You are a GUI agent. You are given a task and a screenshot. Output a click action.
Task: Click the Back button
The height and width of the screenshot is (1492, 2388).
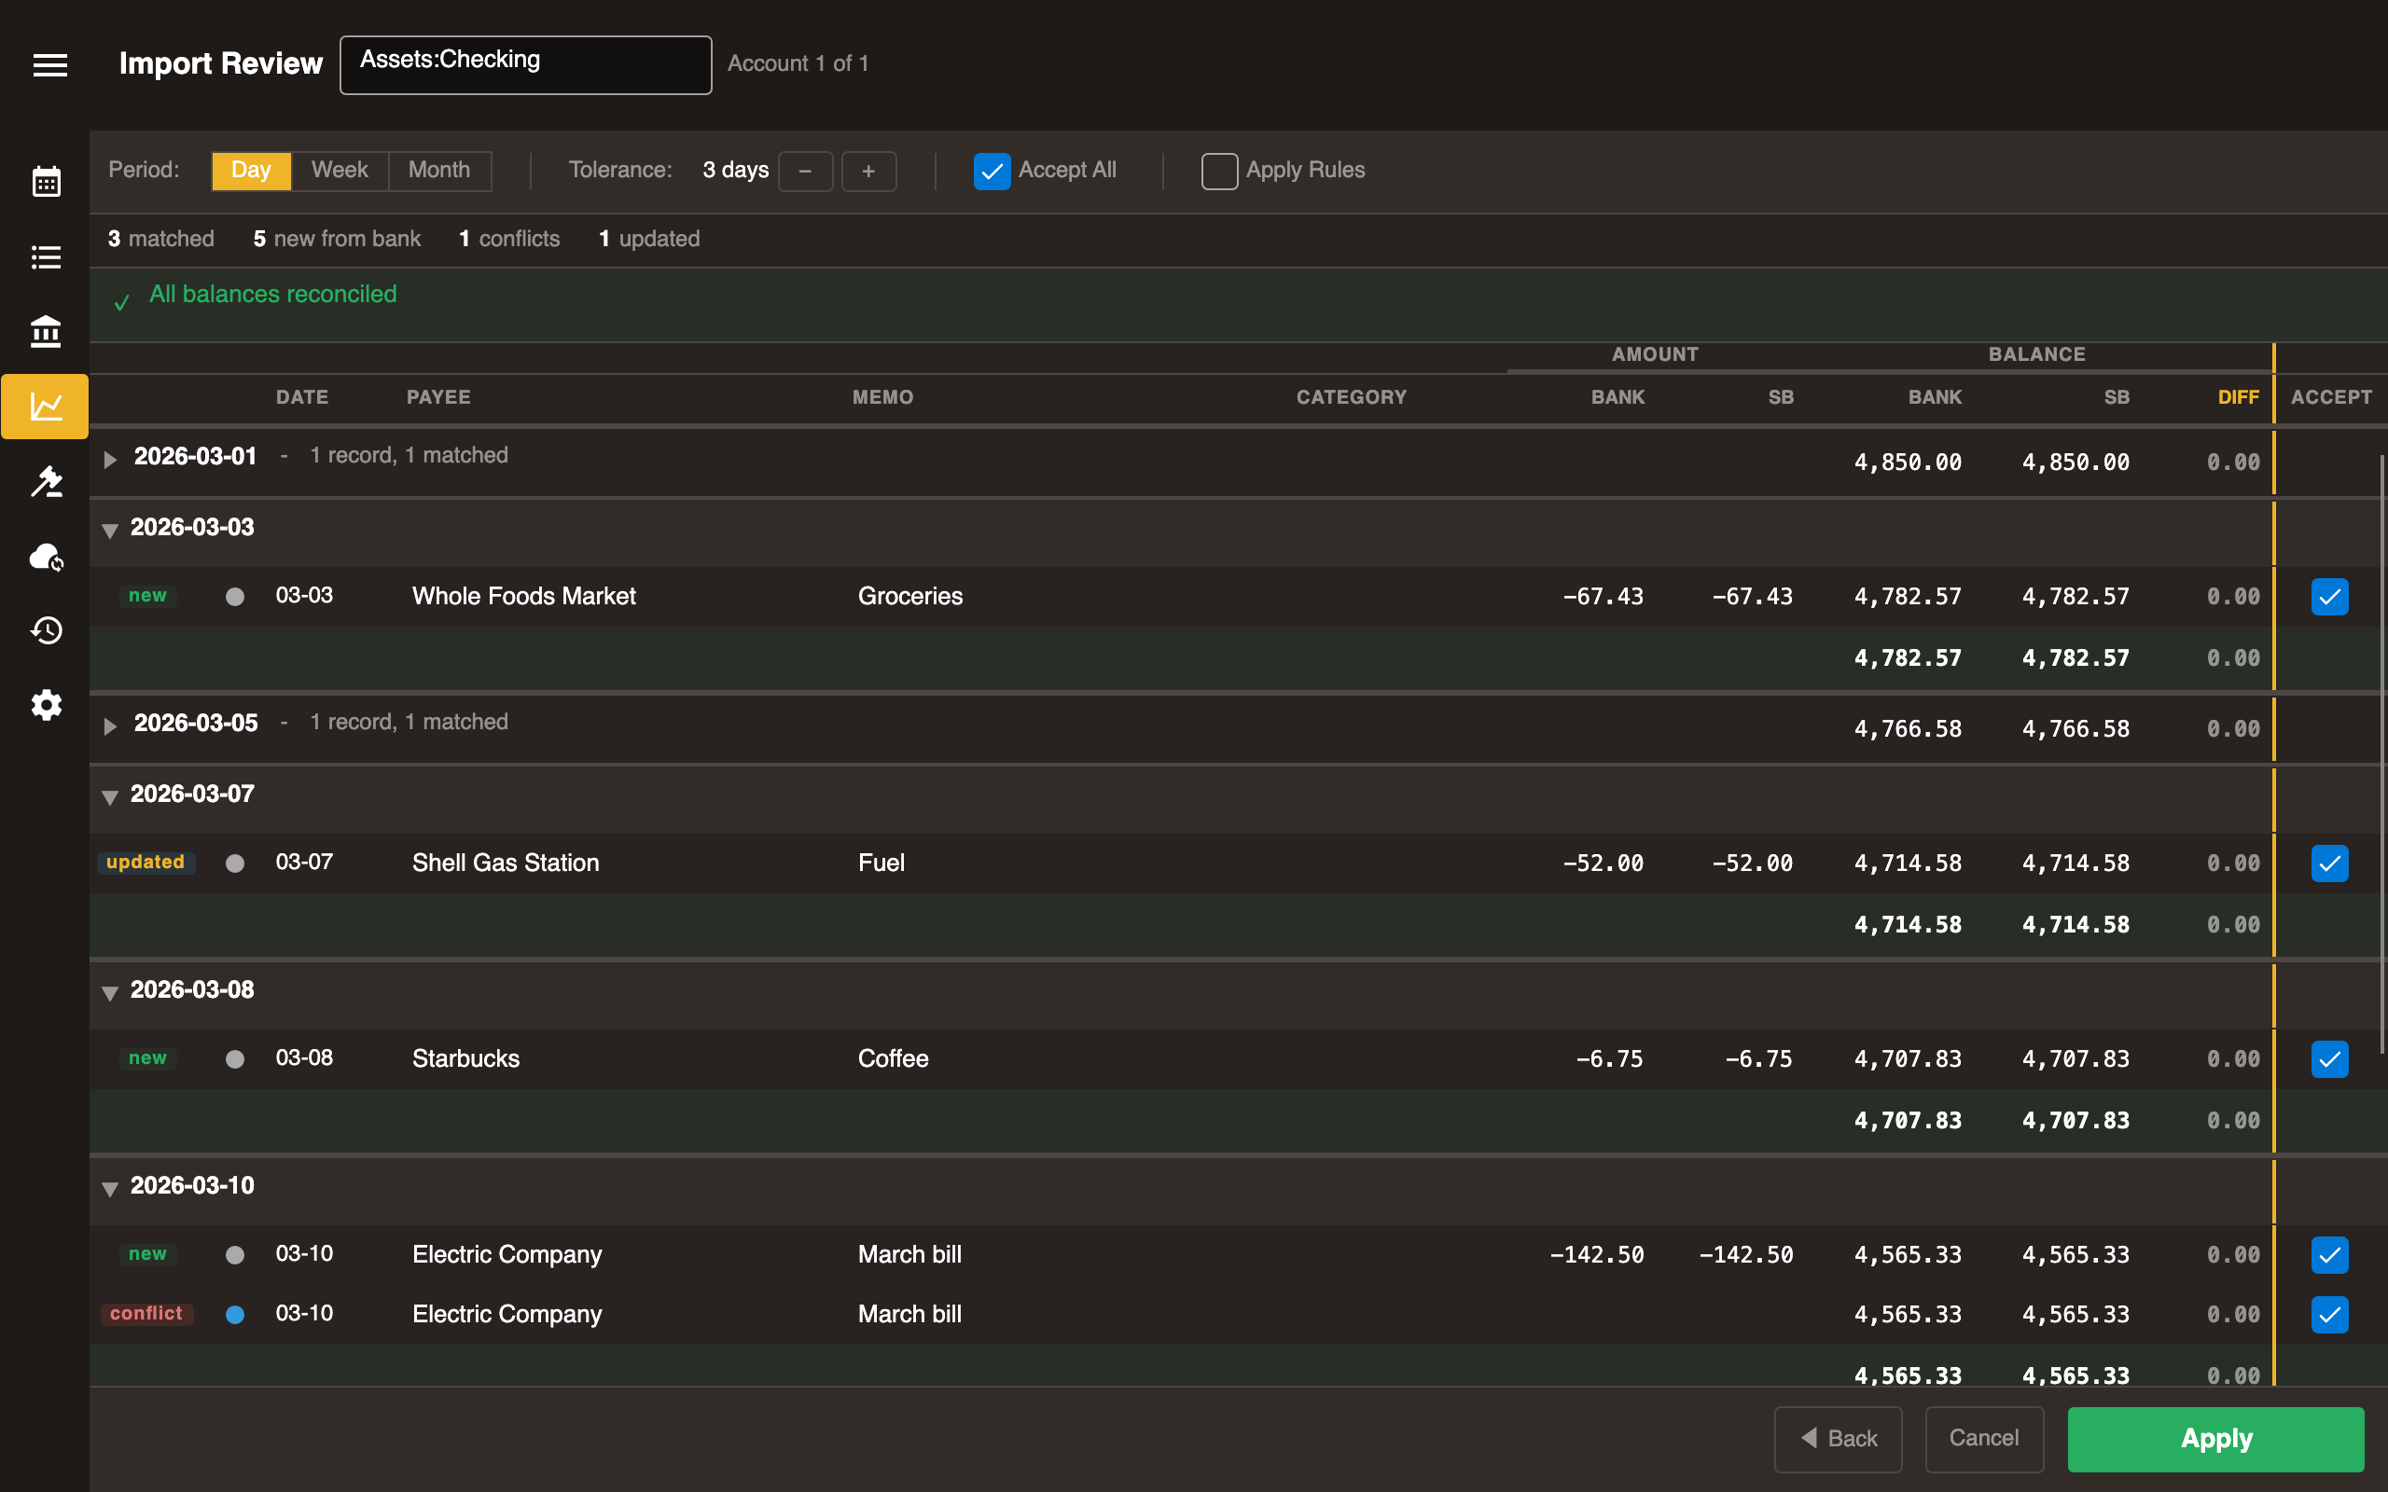1838,1439
